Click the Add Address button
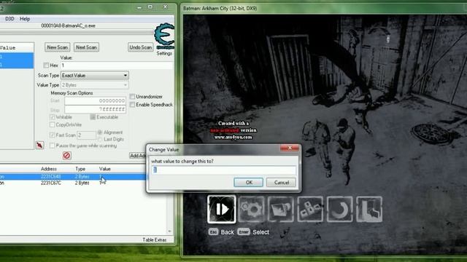 [x=138, y=155]
